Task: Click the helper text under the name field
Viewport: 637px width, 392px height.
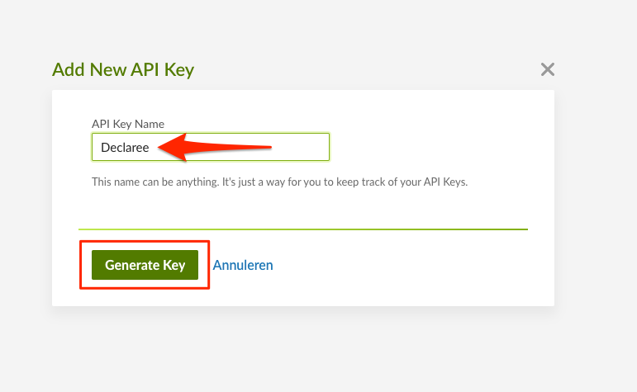Action: [279, 182]
